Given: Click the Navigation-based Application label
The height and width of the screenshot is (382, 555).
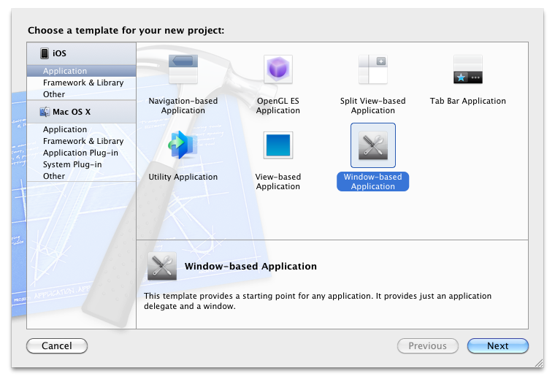Looking at the screenshot, I should pos(183,105).
